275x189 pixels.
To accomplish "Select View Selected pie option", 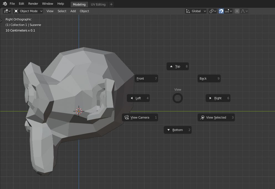I will point(216,117).
